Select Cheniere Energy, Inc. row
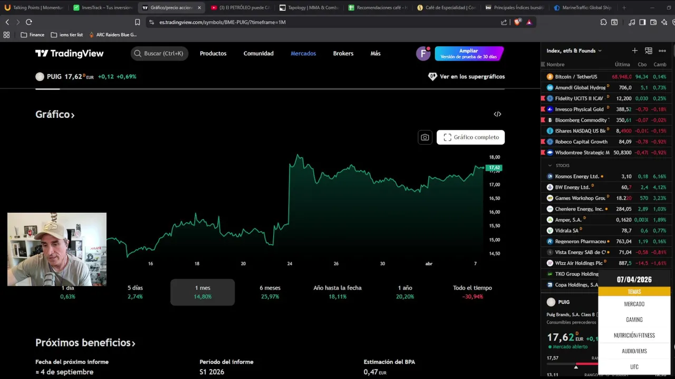This screenshot has height=379, width=675. tap(606, 209)
